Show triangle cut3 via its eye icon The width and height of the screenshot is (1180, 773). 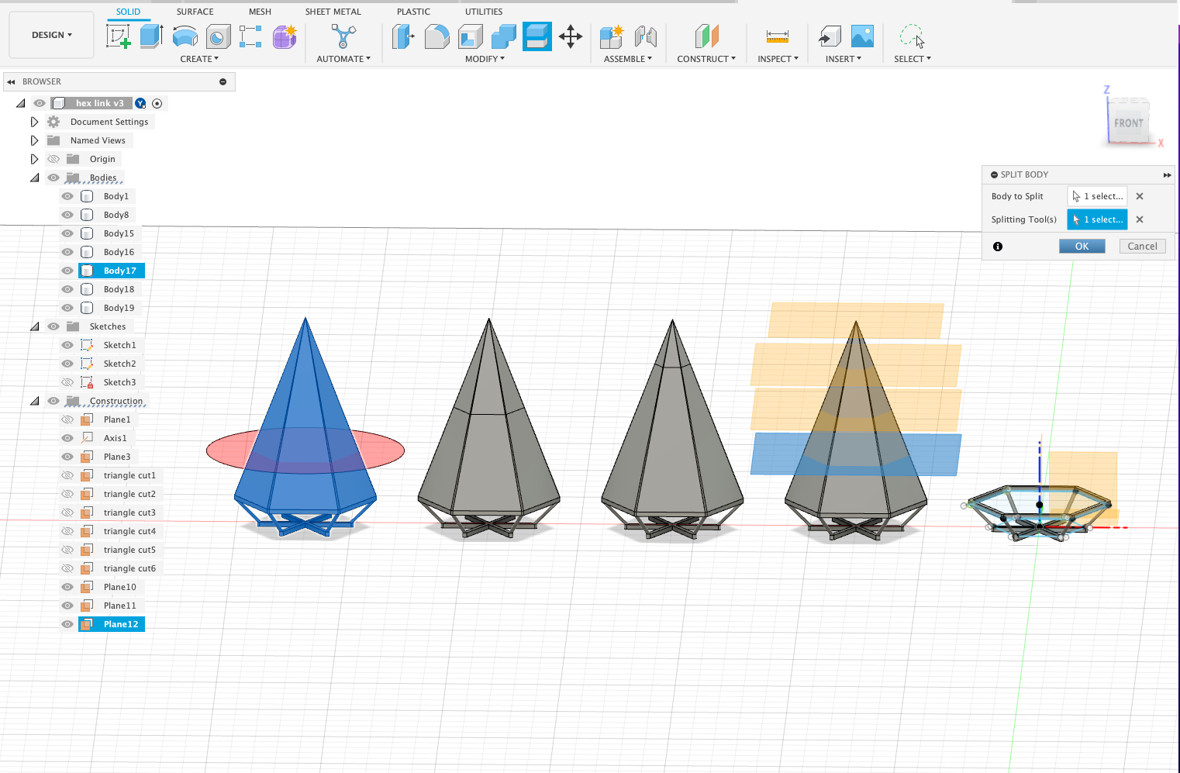[67, 512]
